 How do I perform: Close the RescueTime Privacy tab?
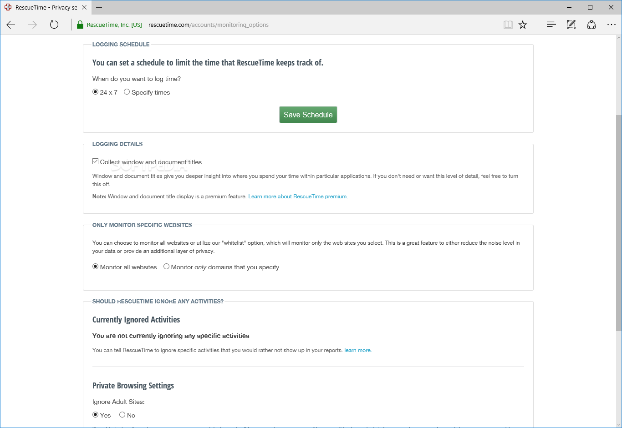(85, 7)
